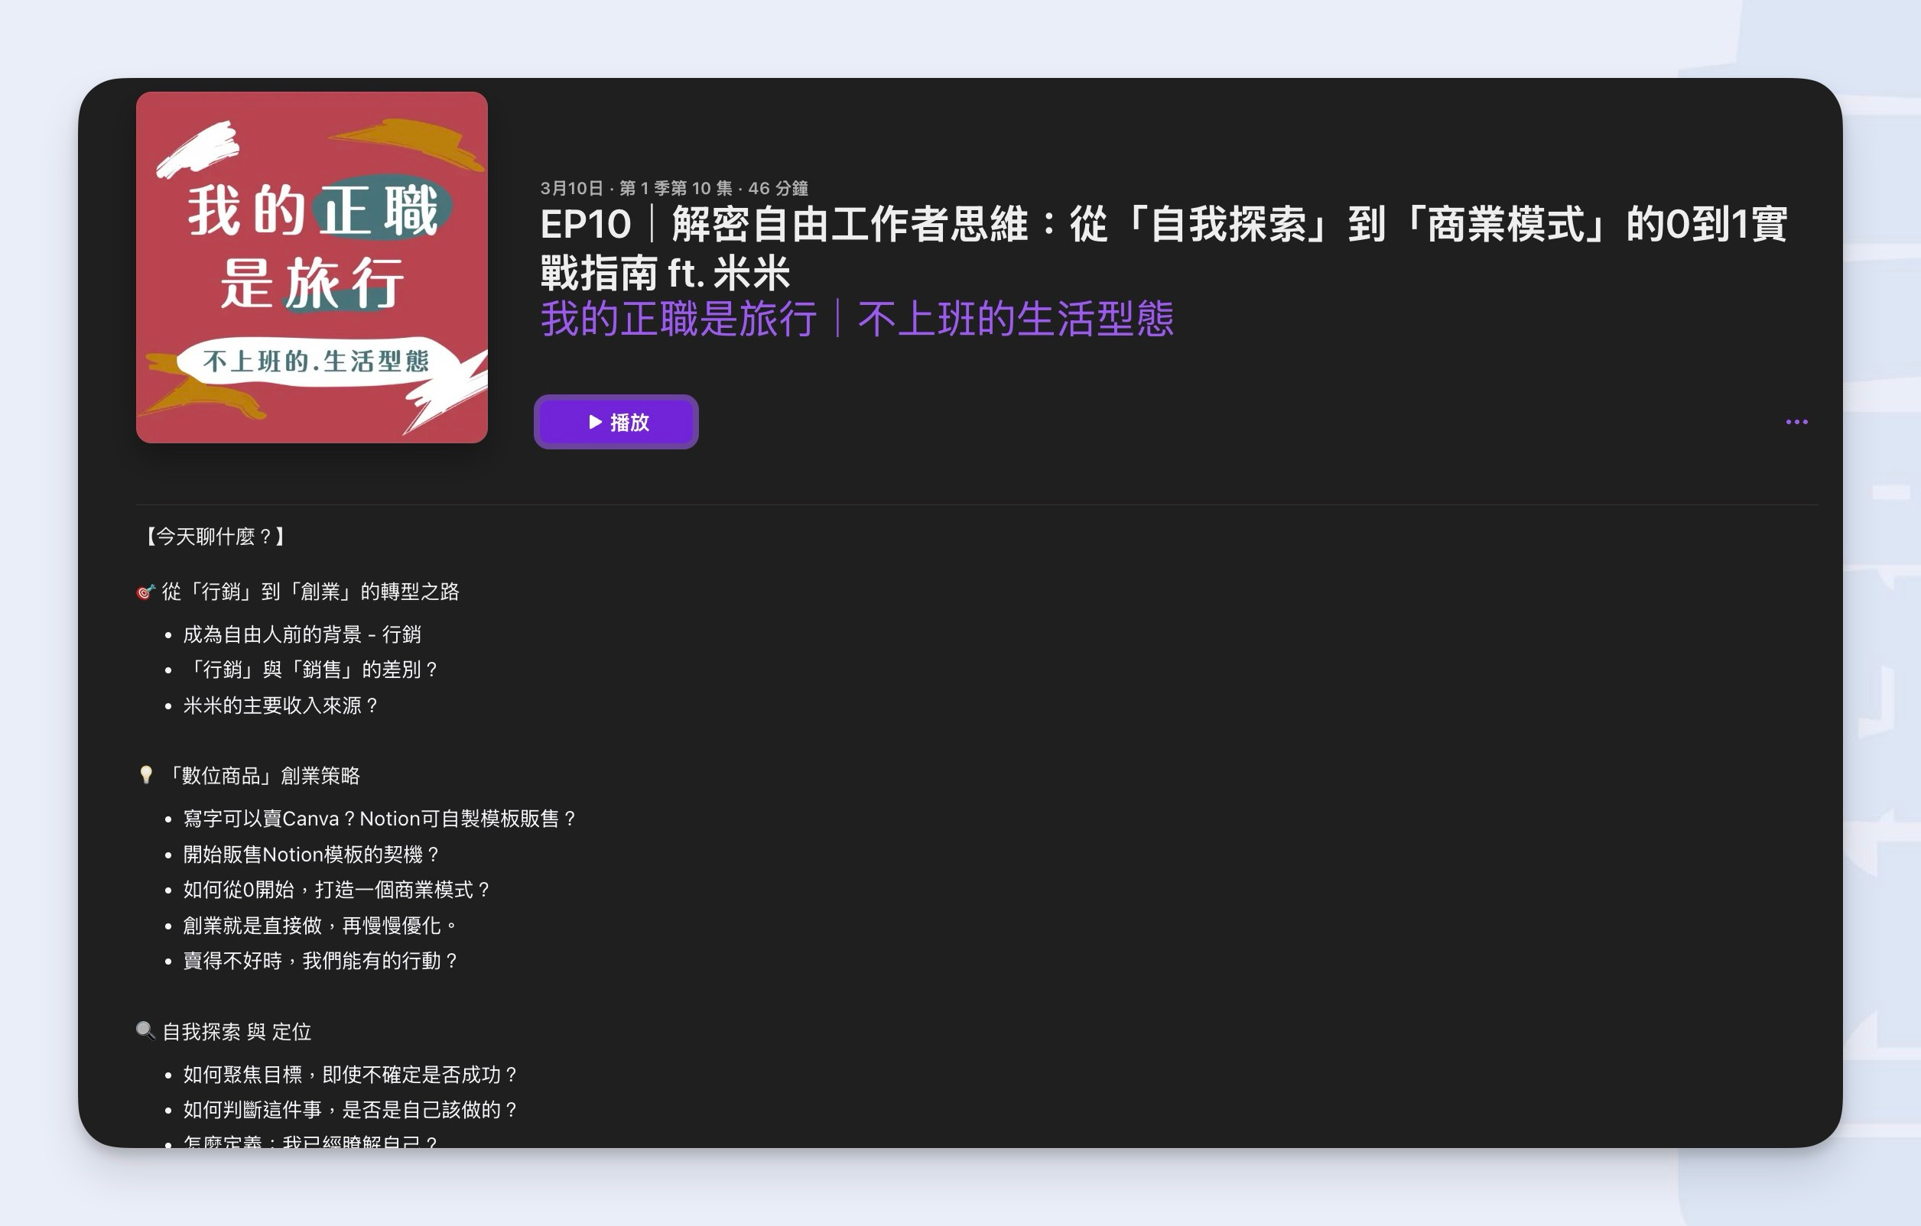Click the bullet 「行銷」與「銷售」的差別？
The height and width of the screenshot is (1226, 1921).
click(310, 670)
